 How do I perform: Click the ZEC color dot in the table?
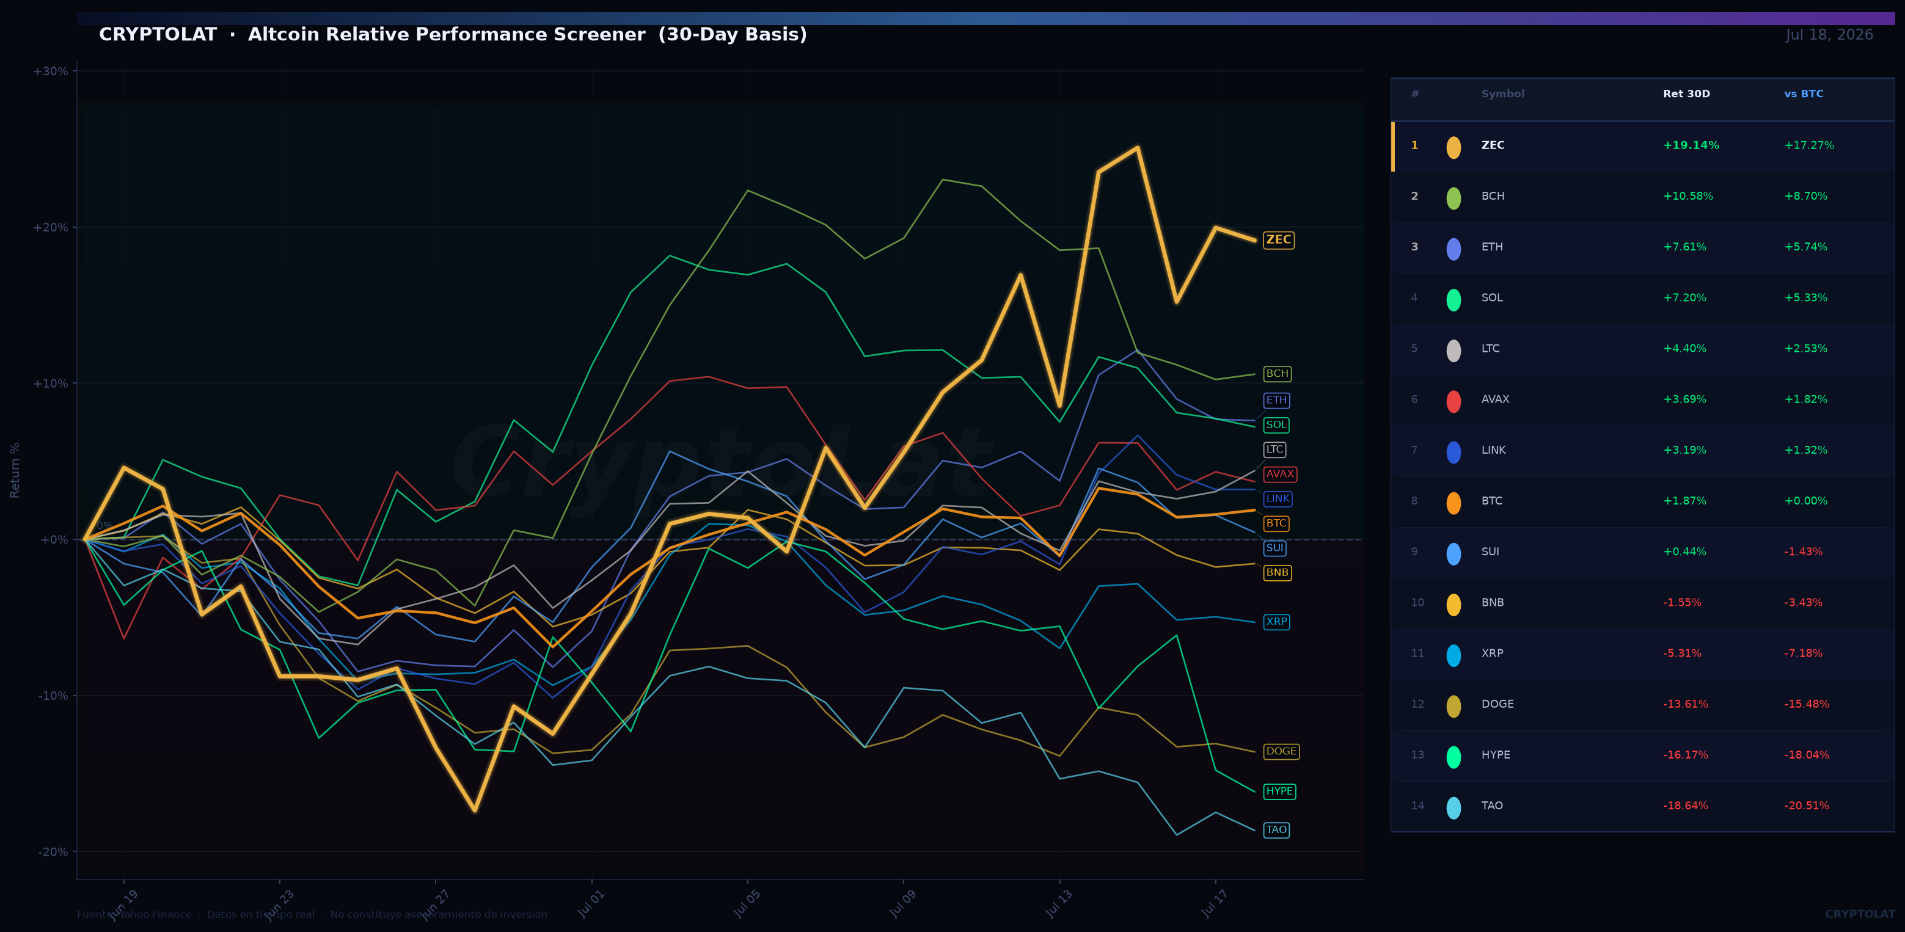click(1453, 147)
